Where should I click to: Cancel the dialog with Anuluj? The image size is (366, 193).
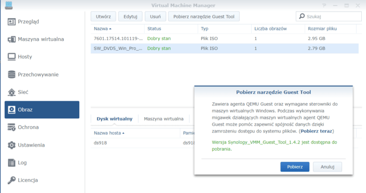pos(327,167)
